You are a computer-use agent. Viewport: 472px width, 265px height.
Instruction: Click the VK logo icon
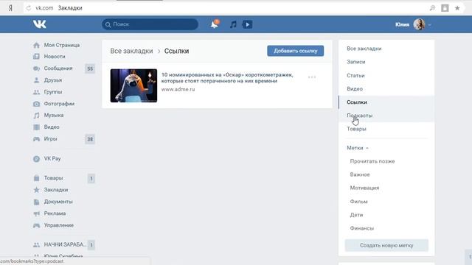(x=39, y=24)
